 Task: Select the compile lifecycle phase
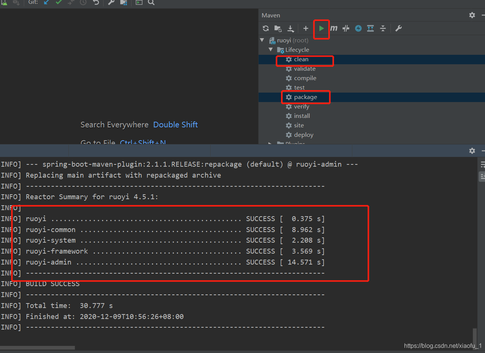[x=305, y=78]
